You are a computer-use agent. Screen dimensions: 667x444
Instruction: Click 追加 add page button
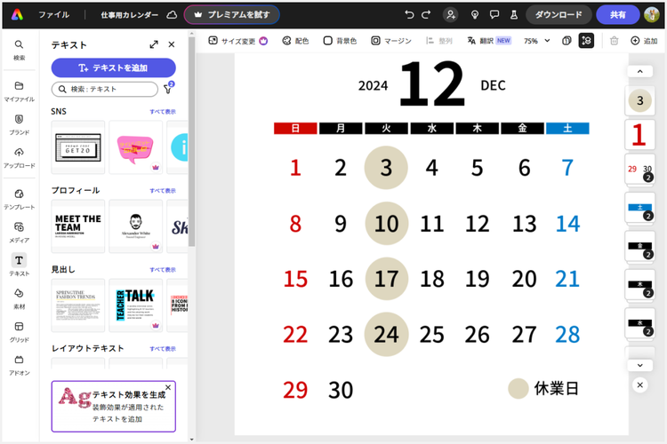click(644, 41)
